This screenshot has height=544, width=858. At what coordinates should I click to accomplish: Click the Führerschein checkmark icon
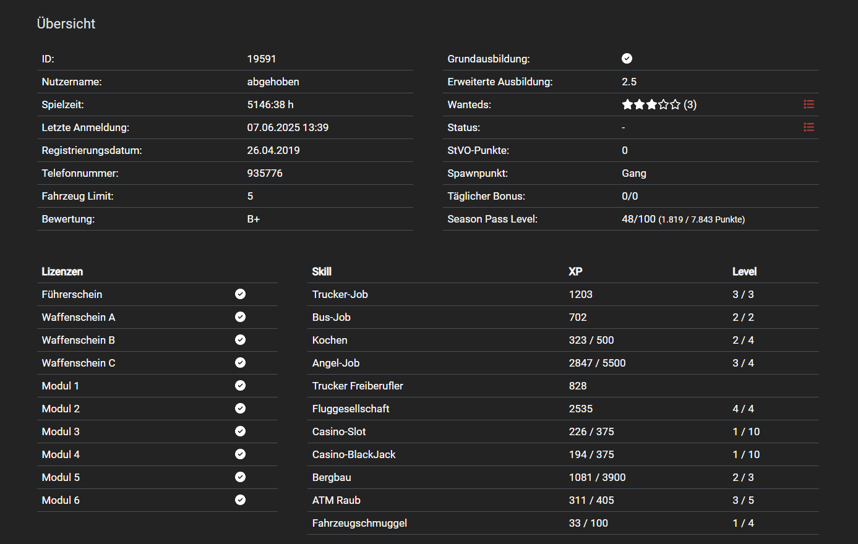[x=241, y=294]
